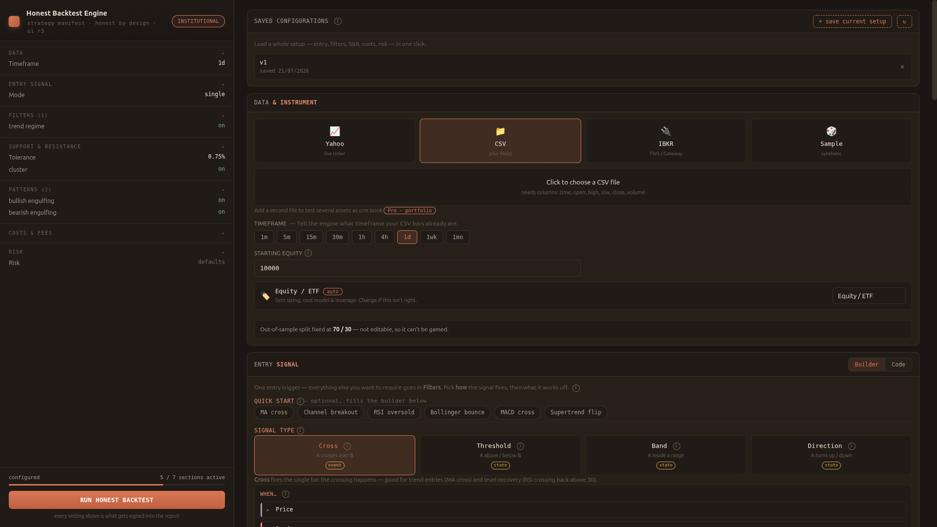Open the Band signal info icon
The image size is (937, 527).
[676, 446]
